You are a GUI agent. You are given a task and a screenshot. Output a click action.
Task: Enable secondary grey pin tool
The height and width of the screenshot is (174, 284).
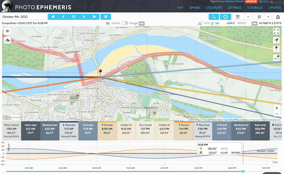(x=276, y=58)
